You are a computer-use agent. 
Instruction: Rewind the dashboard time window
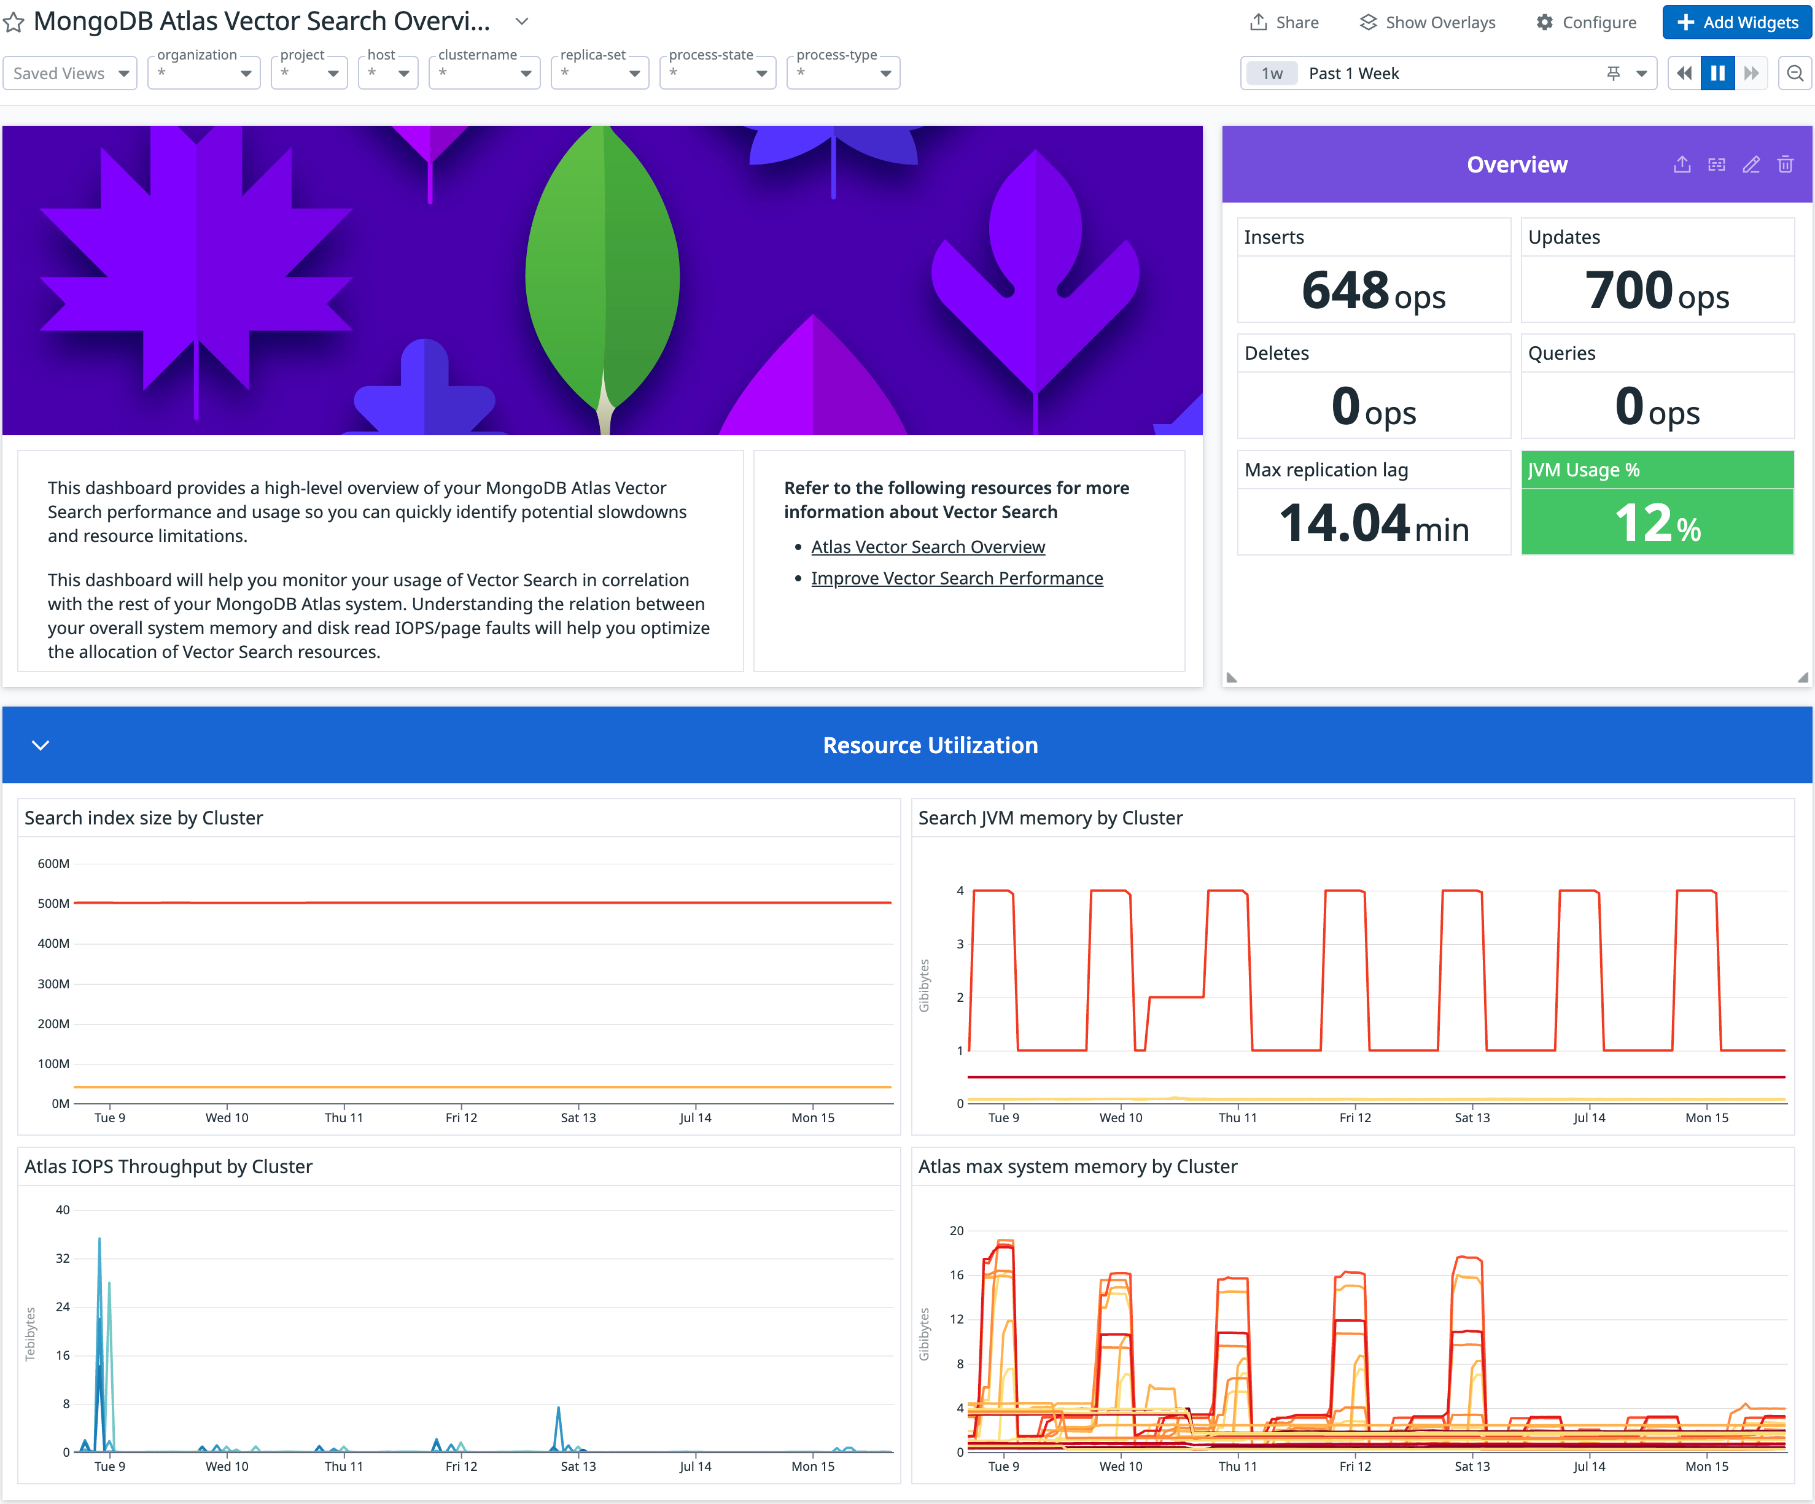click(1684, 74)
